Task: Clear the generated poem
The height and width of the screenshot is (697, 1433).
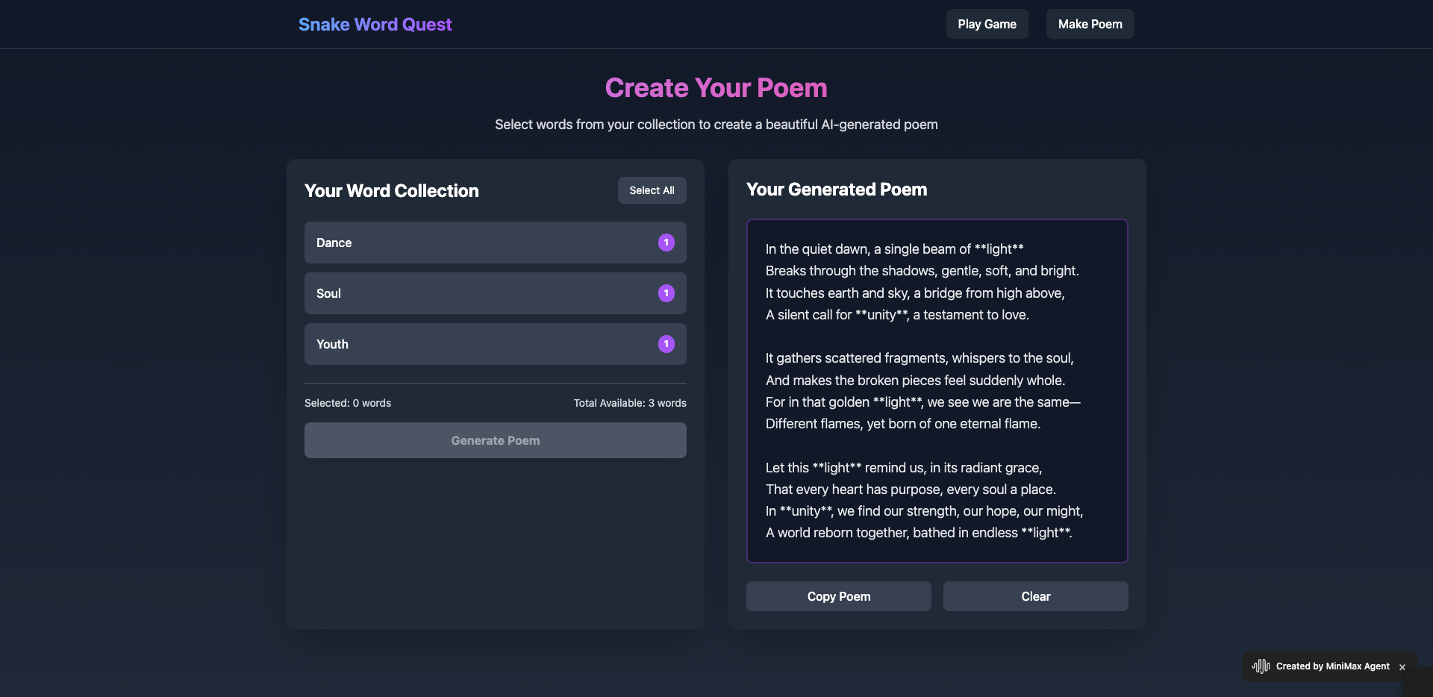Action: tap(1035, 596)
